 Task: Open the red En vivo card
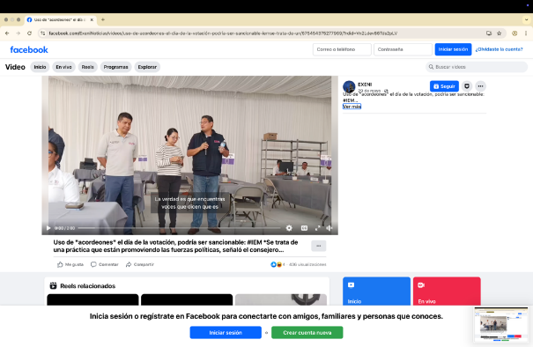(447, 292)
